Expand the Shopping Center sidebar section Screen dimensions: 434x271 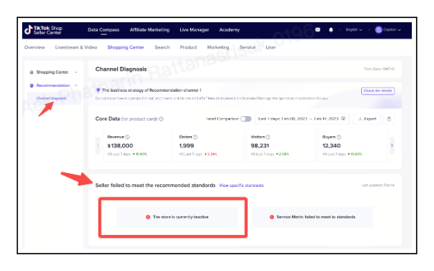tap(76, 72)
